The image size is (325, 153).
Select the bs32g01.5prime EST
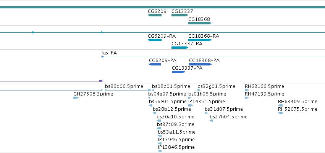pos(199,90)
